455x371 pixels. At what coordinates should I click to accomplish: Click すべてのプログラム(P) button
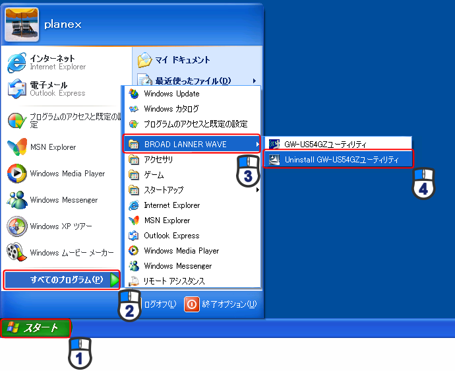pos(61,280)
